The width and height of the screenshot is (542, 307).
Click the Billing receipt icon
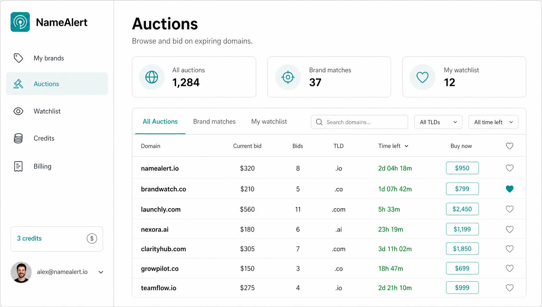(18, 166)
